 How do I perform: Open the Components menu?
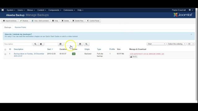pos(54,10)
